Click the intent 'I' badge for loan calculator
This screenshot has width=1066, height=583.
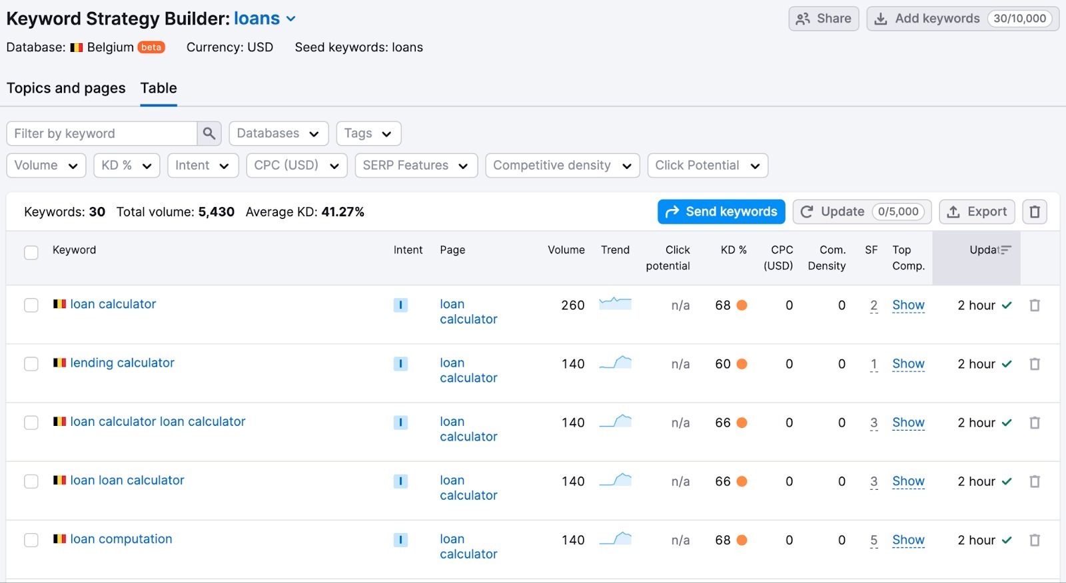point(400,305)
